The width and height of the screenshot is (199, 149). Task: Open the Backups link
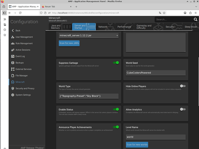coord(20,63)
